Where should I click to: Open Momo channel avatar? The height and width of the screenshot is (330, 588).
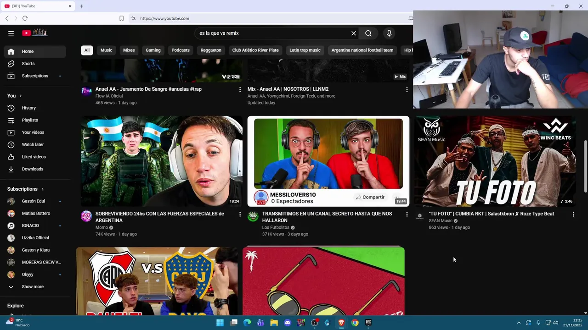click(x=86, y=216)
